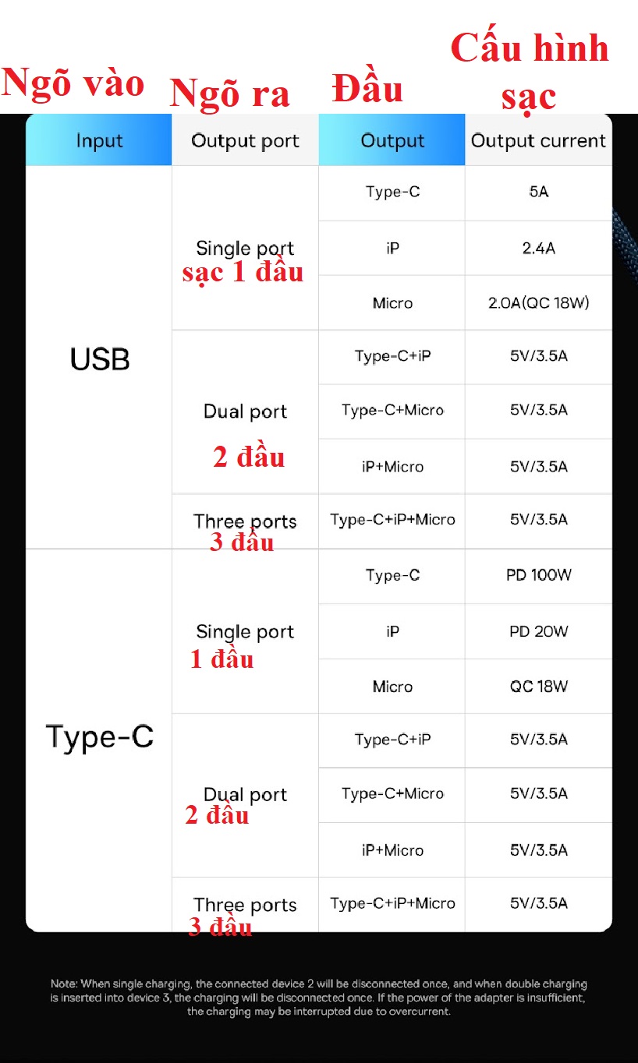Click the Type-C input row label
This screenshot has width=638, height=1063.
coord(99,736)
